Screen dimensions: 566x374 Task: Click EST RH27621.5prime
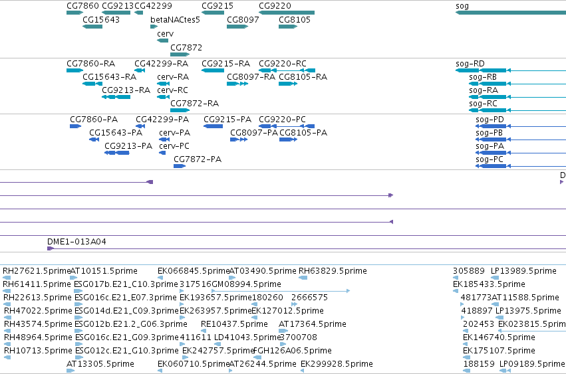point(7,278)
